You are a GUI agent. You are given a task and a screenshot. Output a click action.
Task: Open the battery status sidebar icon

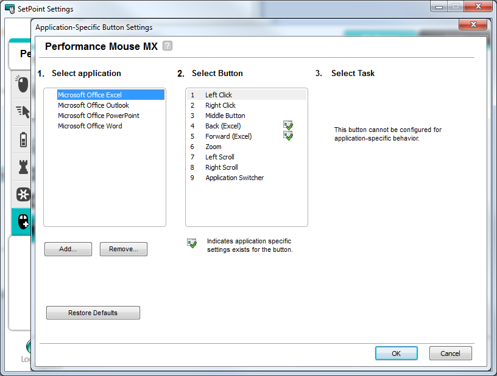pyautogui.click(x=23, y=139)
